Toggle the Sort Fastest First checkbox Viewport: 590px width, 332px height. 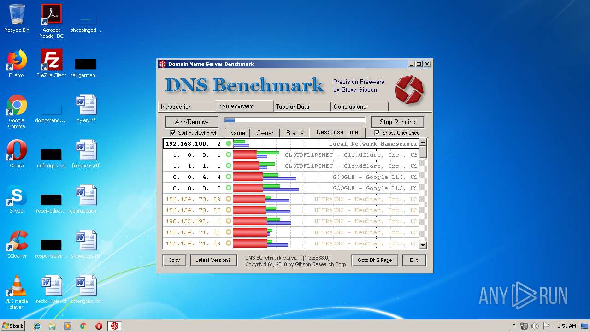pos(173,133)
